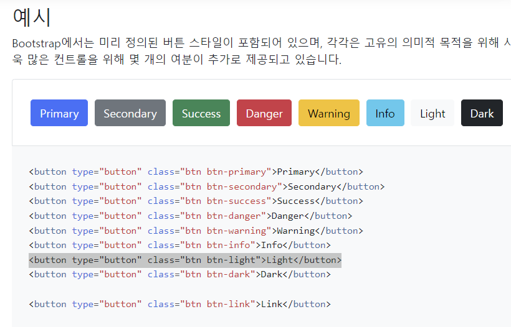511x327 pixels.
Task: Click the 예시 heading
Action: 32,17
